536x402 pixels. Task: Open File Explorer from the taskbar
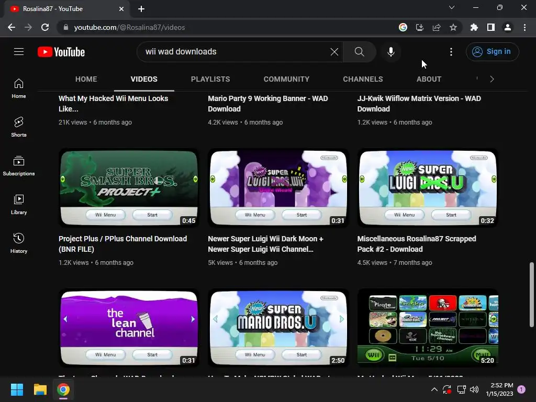[x=40, y=389]
